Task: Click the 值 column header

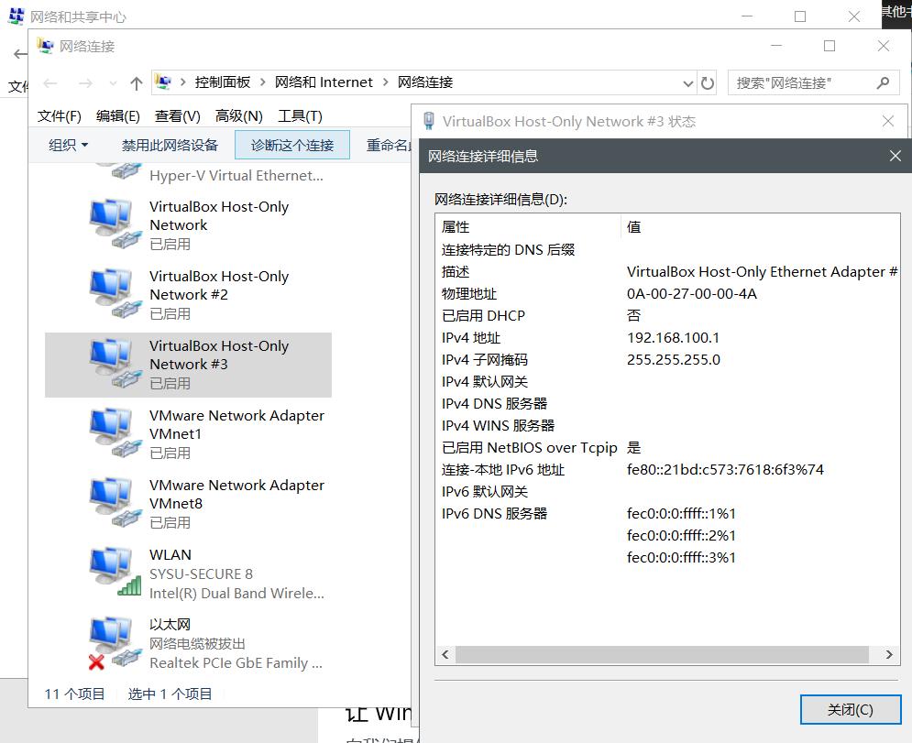Action: [x=760, y=226]
